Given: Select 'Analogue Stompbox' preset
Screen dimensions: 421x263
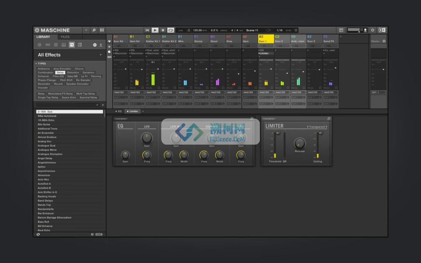Looking at the screenshot, I should [69, 154].
